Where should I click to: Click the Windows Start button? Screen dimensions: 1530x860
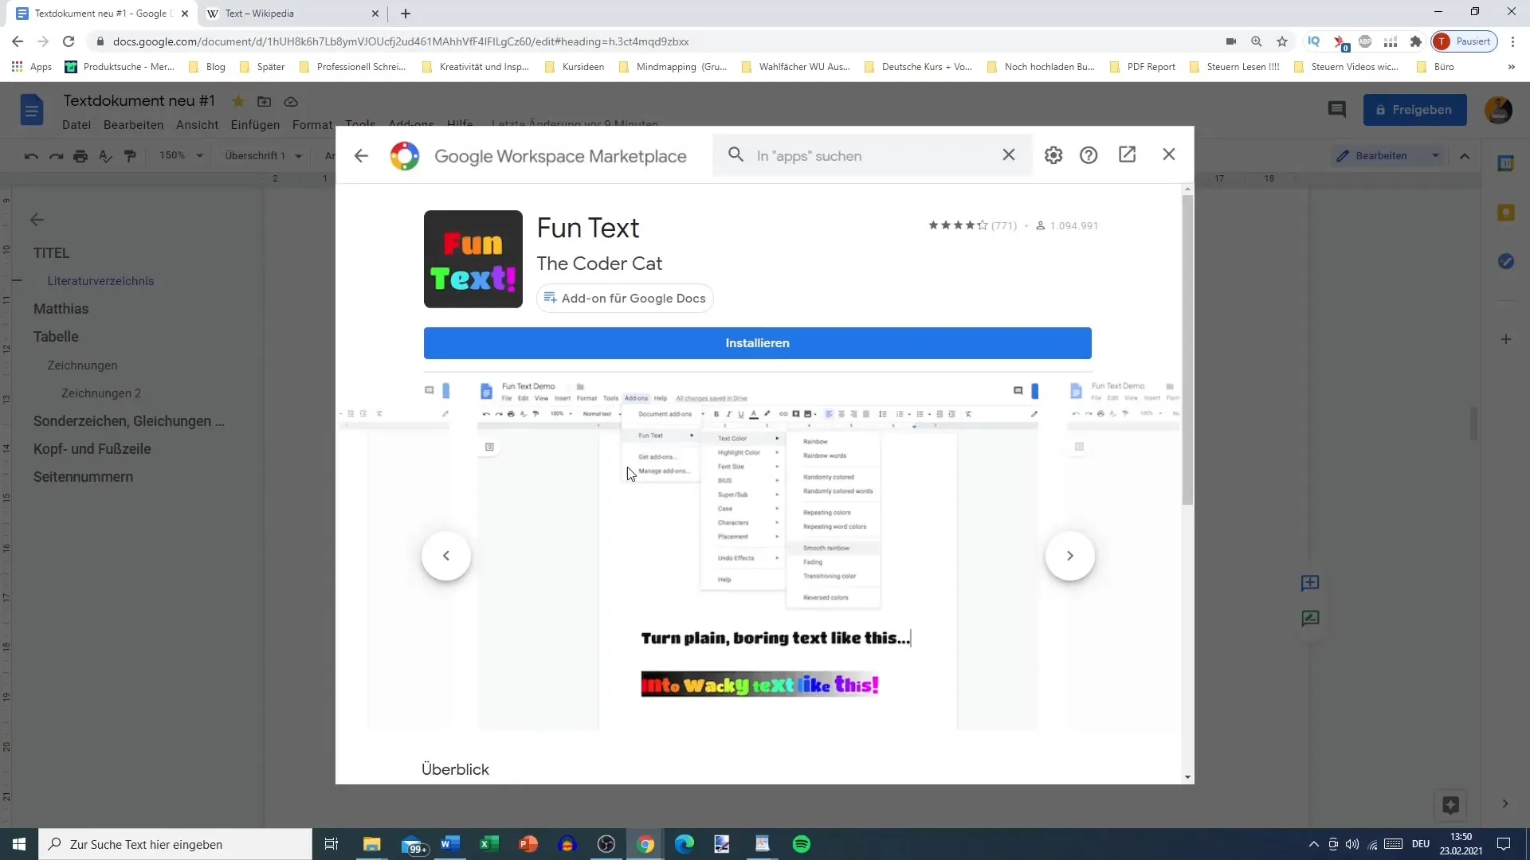click(x=19, y=844)
